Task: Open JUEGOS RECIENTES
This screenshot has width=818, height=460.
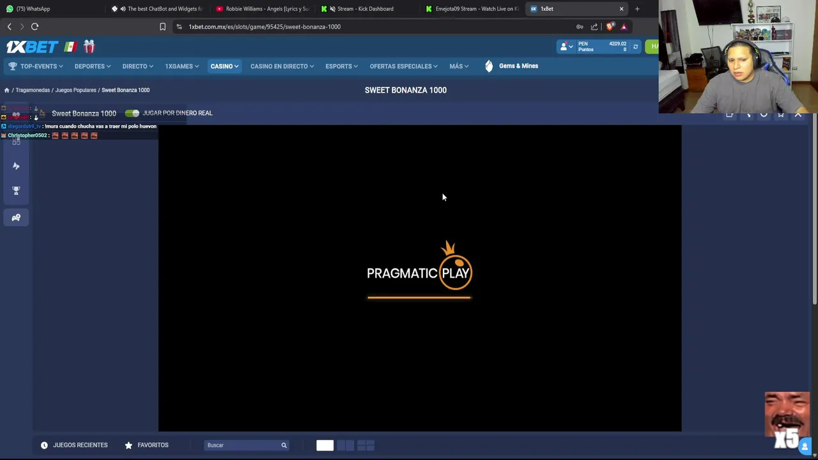Action: (x=74, y=445)
